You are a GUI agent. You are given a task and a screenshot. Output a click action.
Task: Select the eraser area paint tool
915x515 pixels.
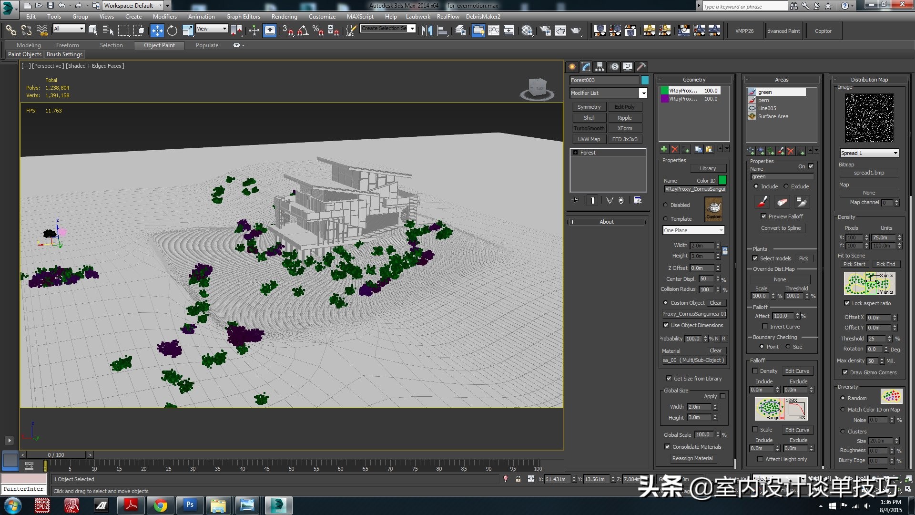(782, 202)
